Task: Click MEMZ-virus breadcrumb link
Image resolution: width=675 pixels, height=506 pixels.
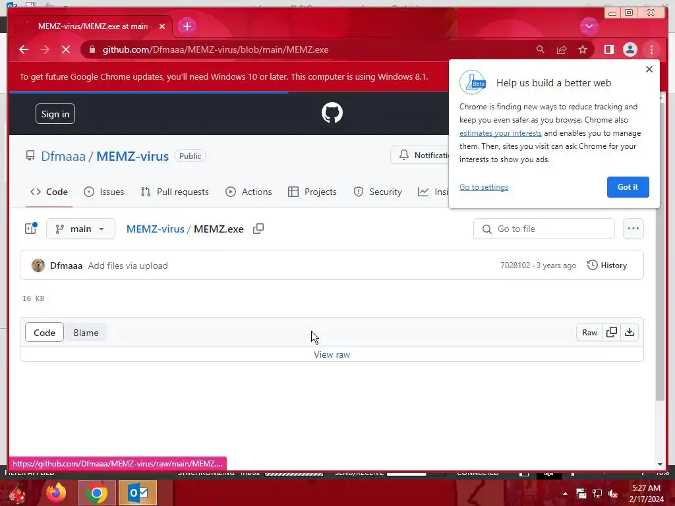Action: [155, 229]
